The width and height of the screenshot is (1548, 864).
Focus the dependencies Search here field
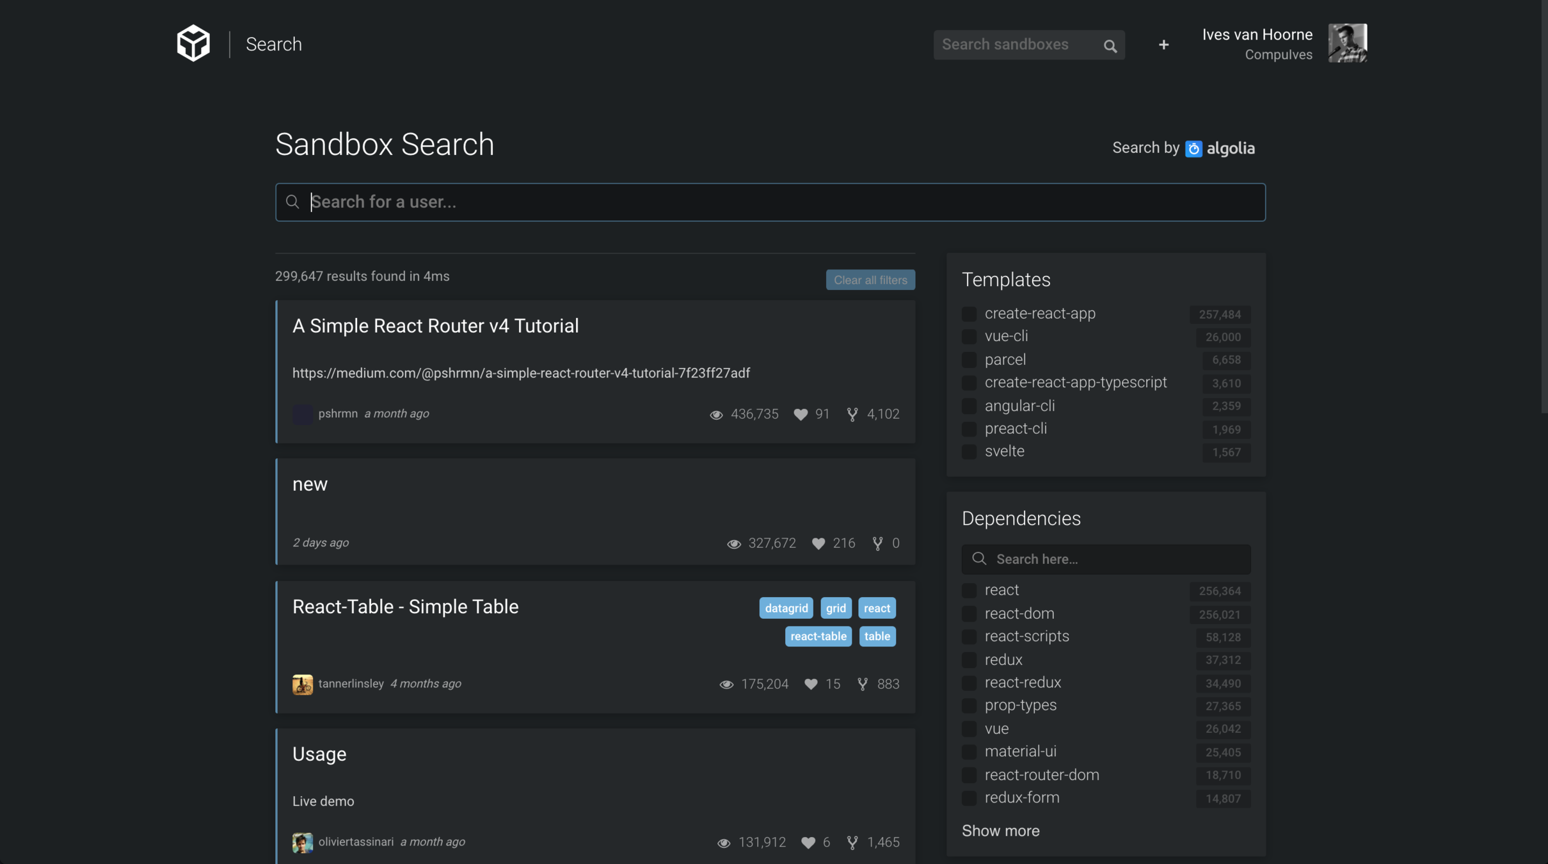coord(1113,559)
